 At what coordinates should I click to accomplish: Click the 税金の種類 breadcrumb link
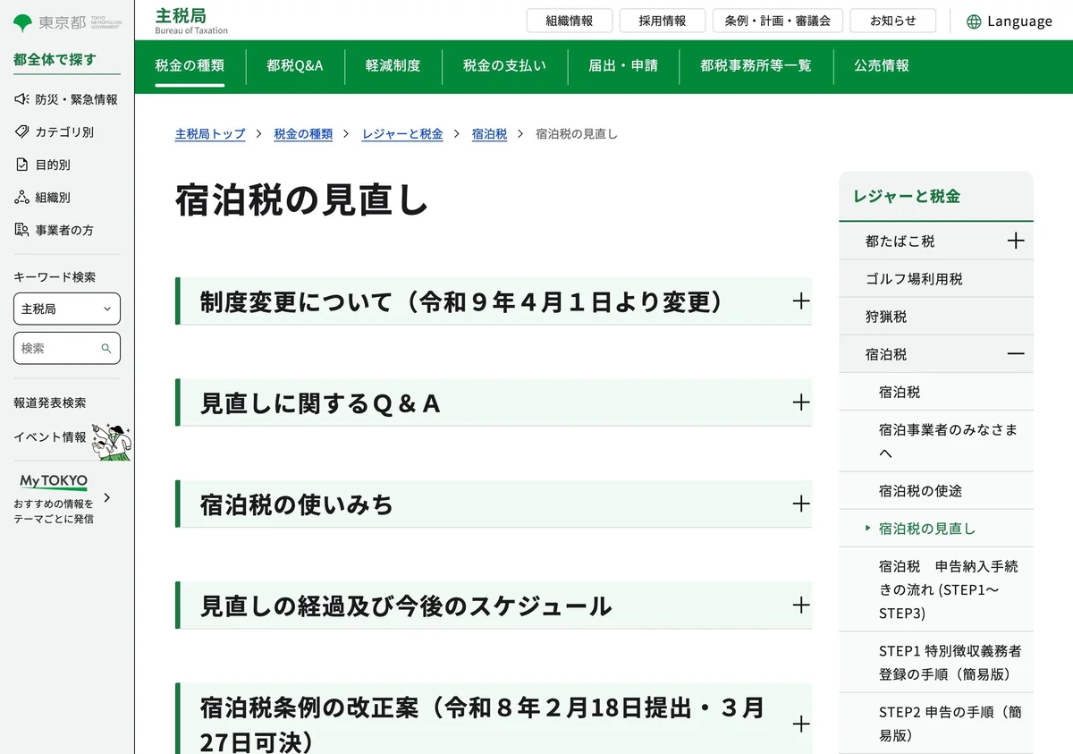[303, 134]
